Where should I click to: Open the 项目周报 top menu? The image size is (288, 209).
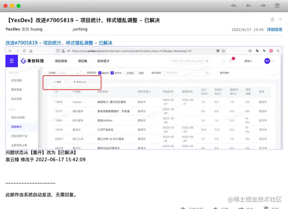[x=61, y=61]
